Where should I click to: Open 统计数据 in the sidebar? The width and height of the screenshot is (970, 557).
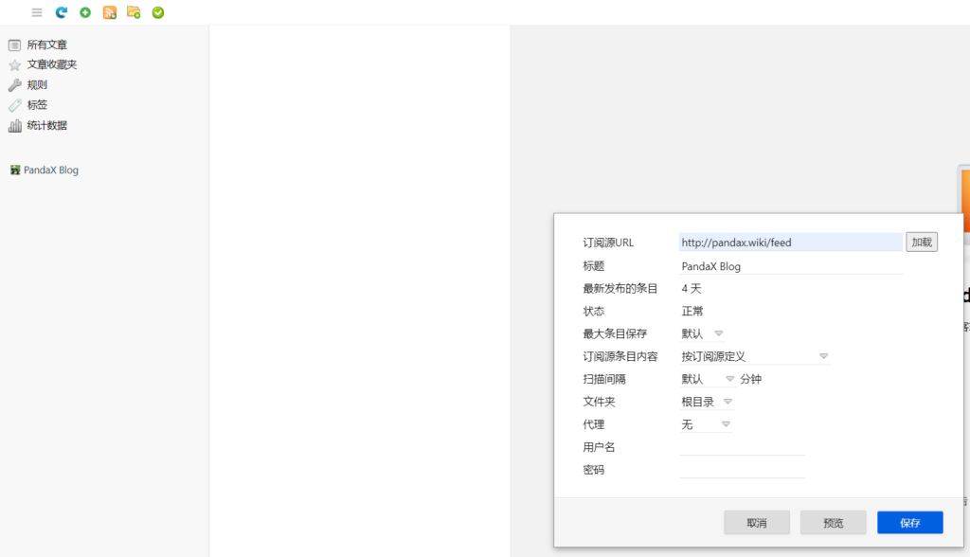click(47, 125)
